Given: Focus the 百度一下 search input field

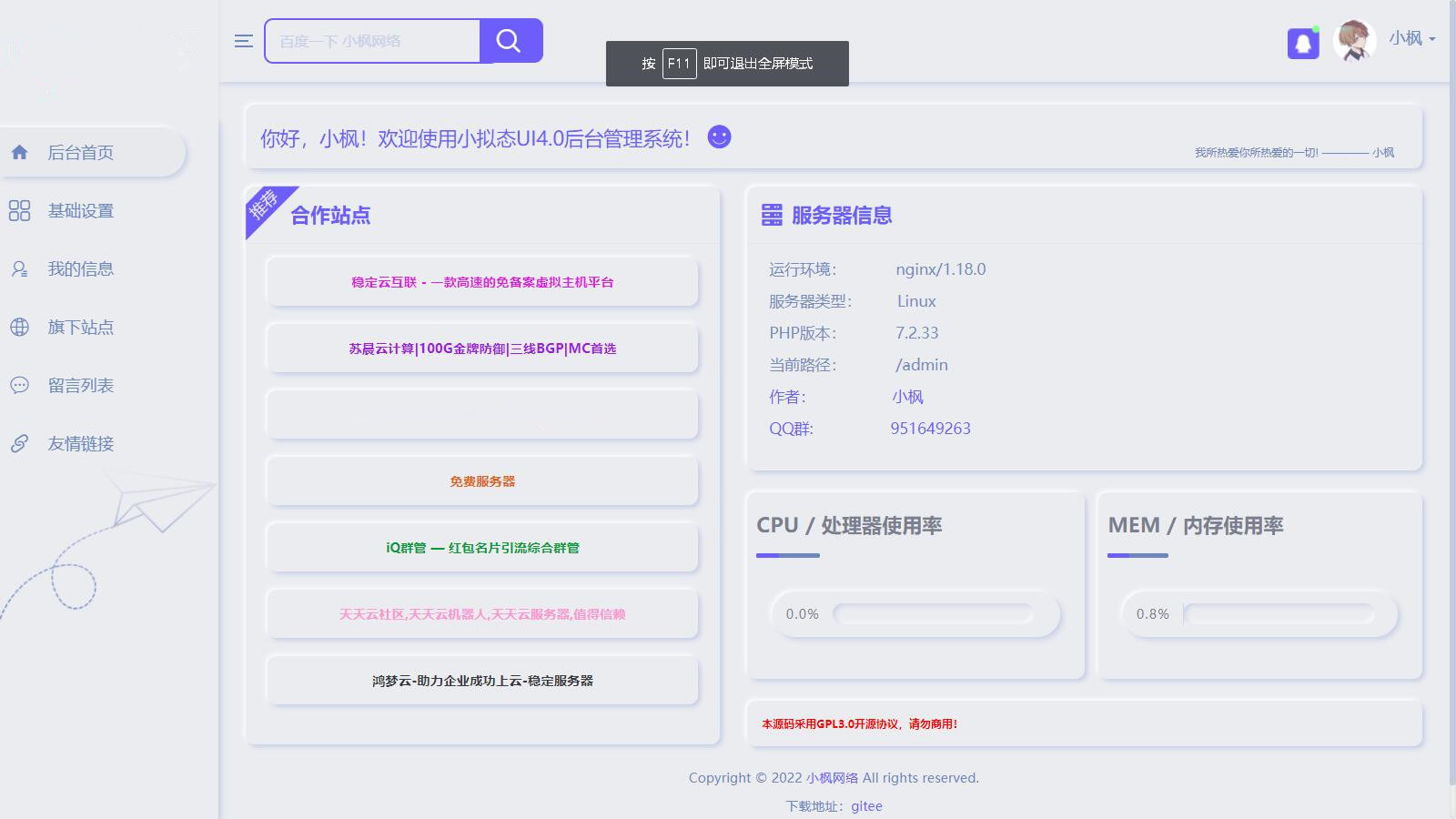Looking at the screenshot, I should point(372,41).
